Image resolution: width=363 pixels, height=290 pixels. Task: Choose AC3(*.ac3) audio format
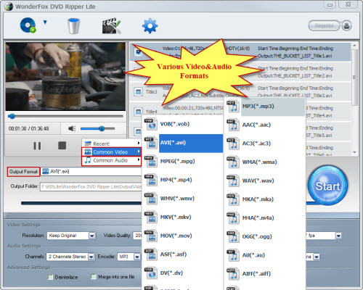[x=265, y=144]
